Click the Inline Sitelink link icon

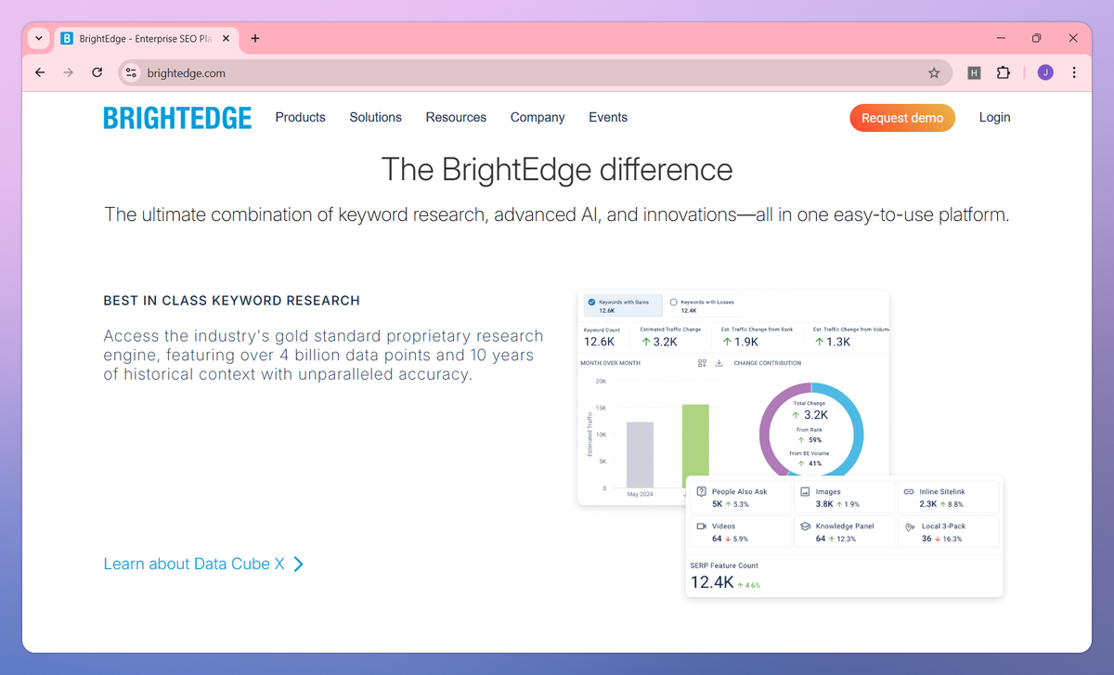tap(909, 491)
